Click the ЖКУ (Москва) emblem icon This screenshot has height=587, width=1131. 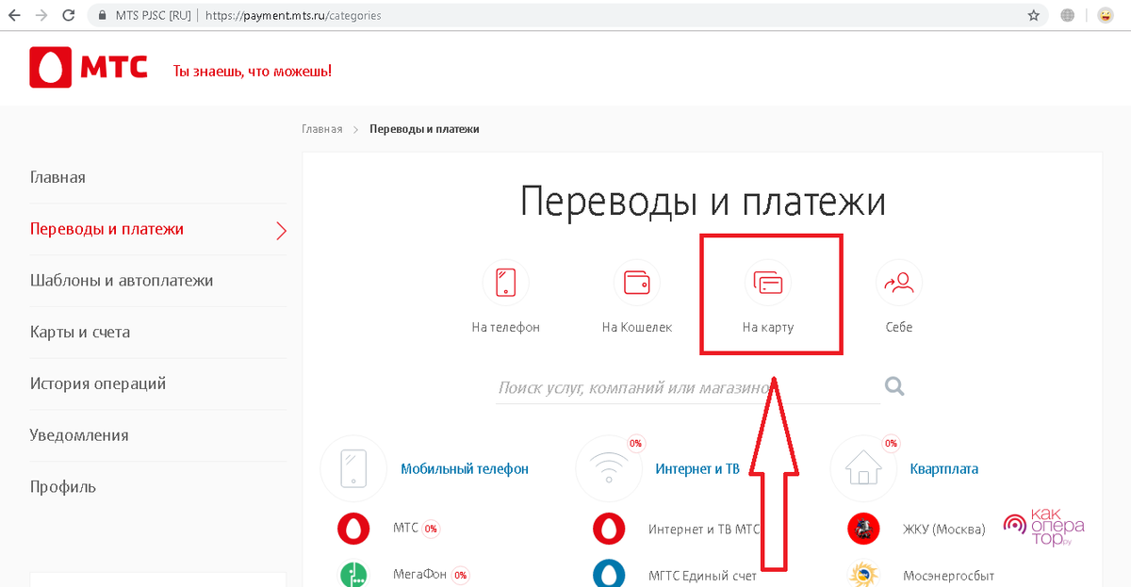coord(863,530)
